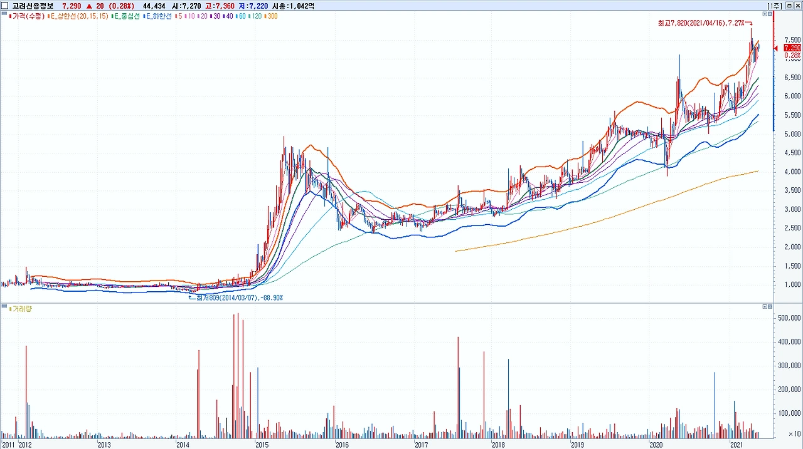Click the 2019 year label on time axis
Image resolution: width=803 pixels, height=449 pixels.
tap(578, 445)
